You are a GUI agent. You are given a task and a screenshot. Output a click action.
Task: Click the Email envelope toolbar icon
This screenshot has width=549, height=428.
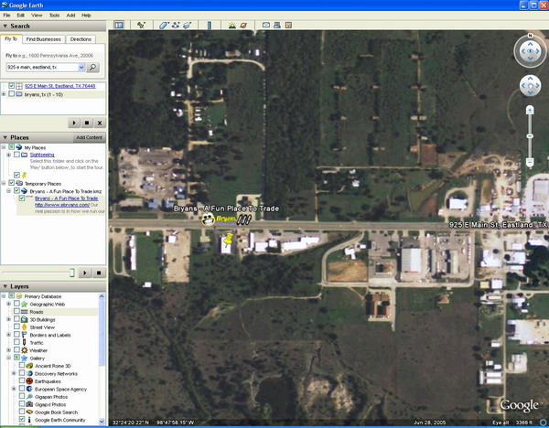coord(266,26)
